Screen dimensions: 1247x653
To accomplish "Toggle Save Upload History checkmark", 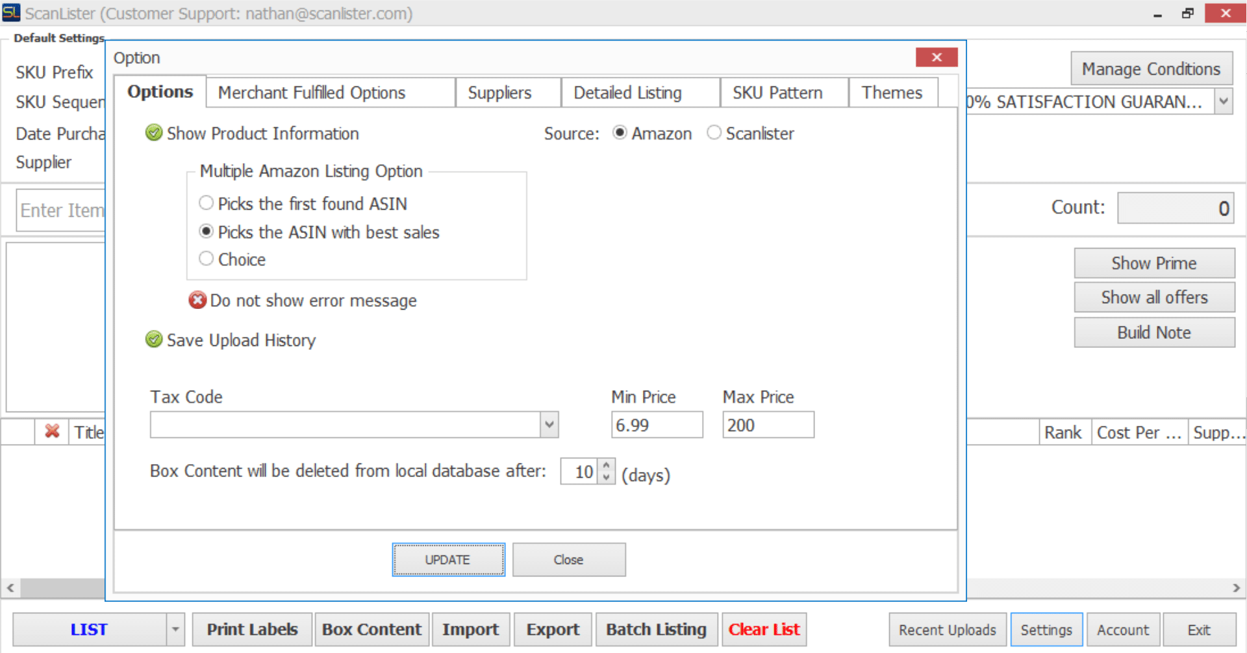I will [x=154, y=339].
